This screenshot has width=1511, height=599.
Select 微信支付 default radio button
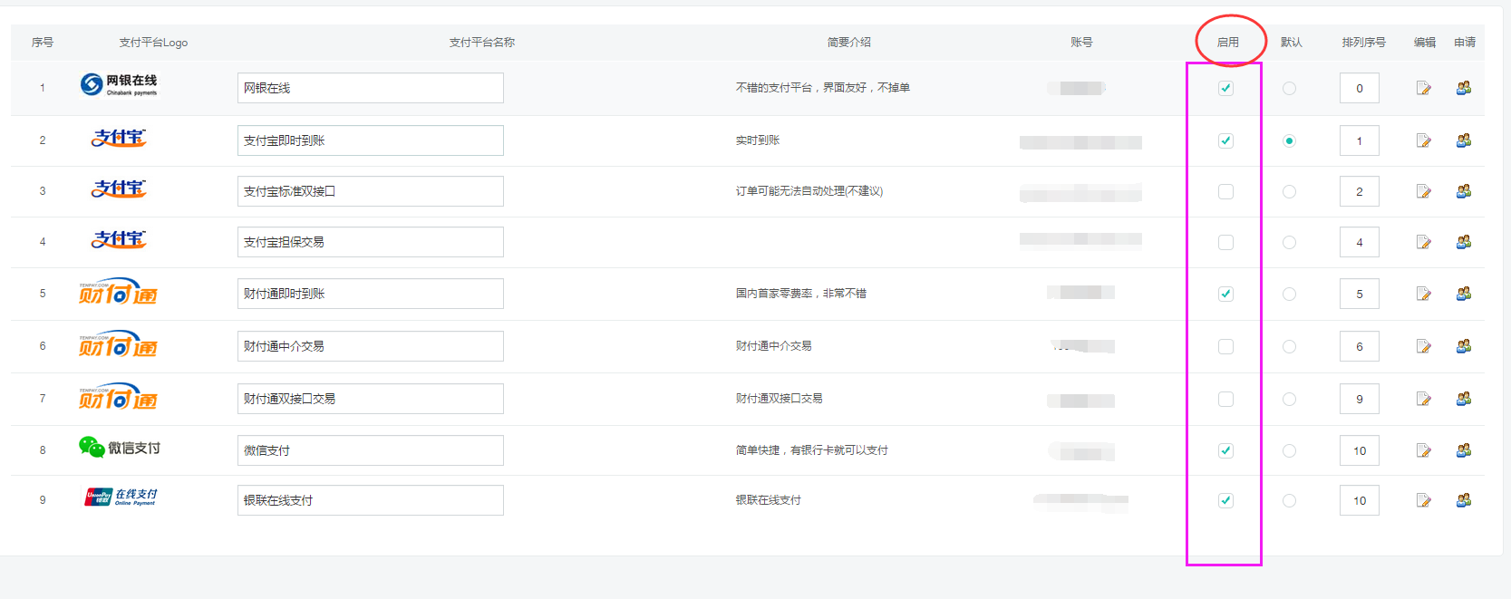click(1289, 450)
